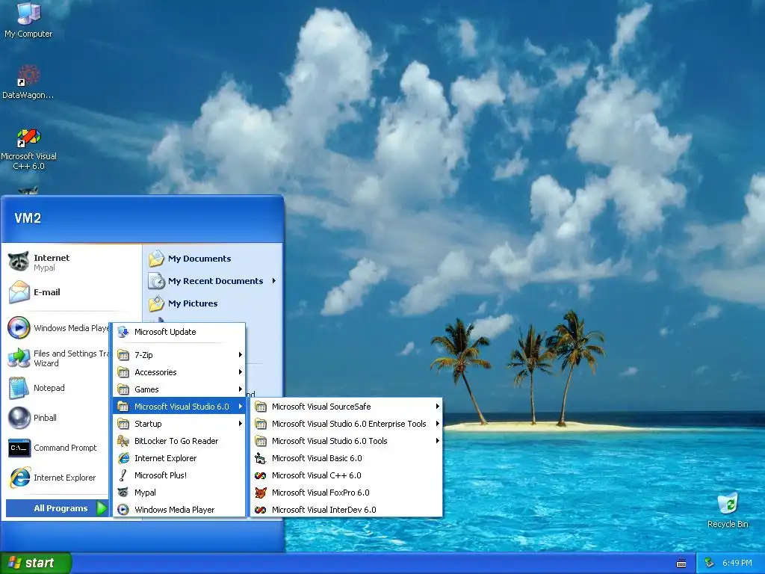This screenshot has height=574, width=765.
Task: Click Microsoft Visual InterDev 6.0 icon
Action: [261, 510]
